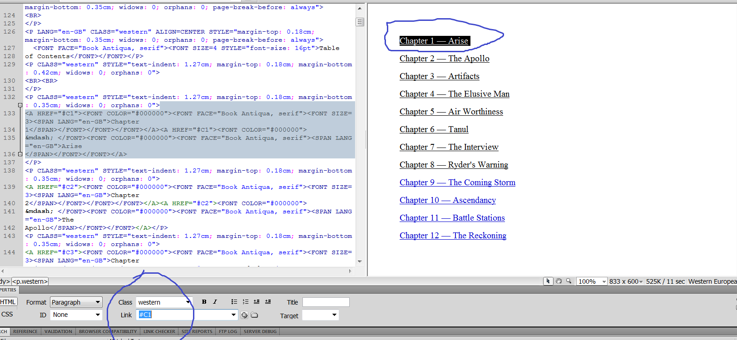Viewport: 737px width, 340px height.
Task: Click the Chapter 3 — Artifacts link
Action: pos(440,76)
